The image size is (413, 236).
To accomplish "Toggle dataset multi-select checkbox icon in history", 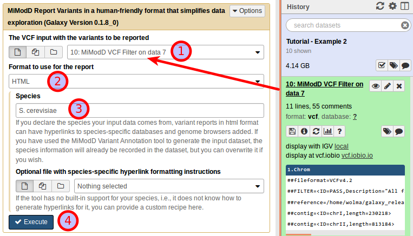I will pos(382,65).
